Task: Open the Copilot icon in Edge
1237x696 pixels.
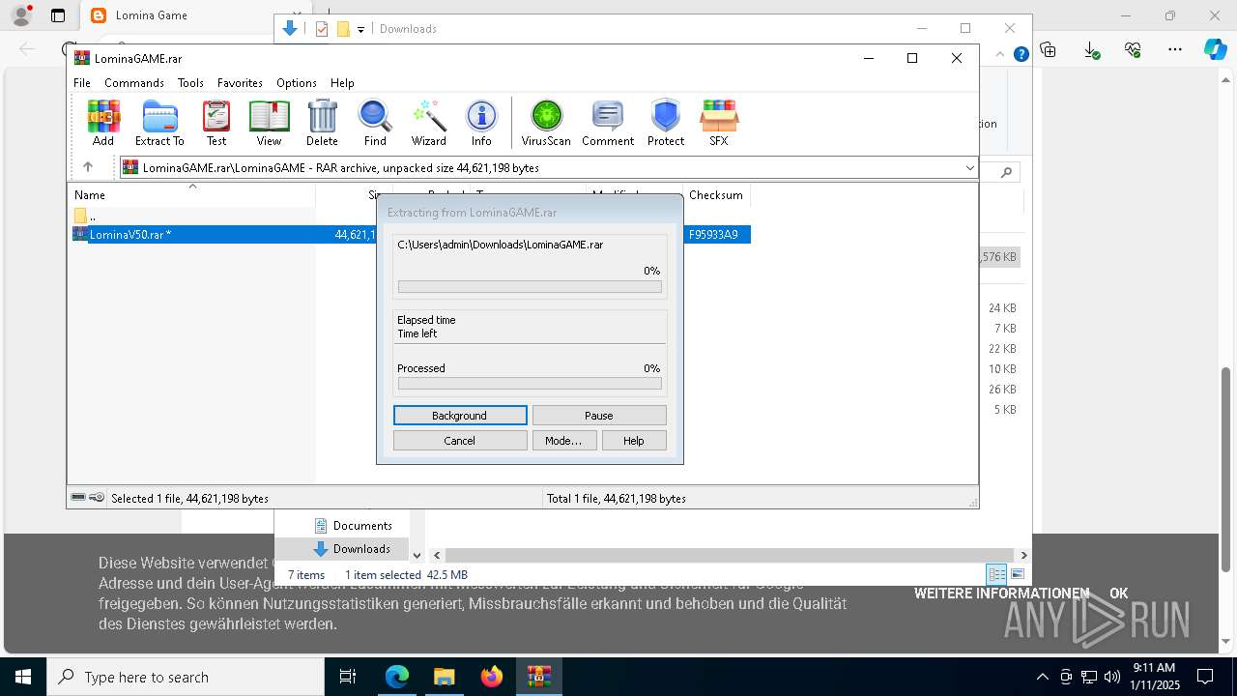Action: tap(1215, 49)
